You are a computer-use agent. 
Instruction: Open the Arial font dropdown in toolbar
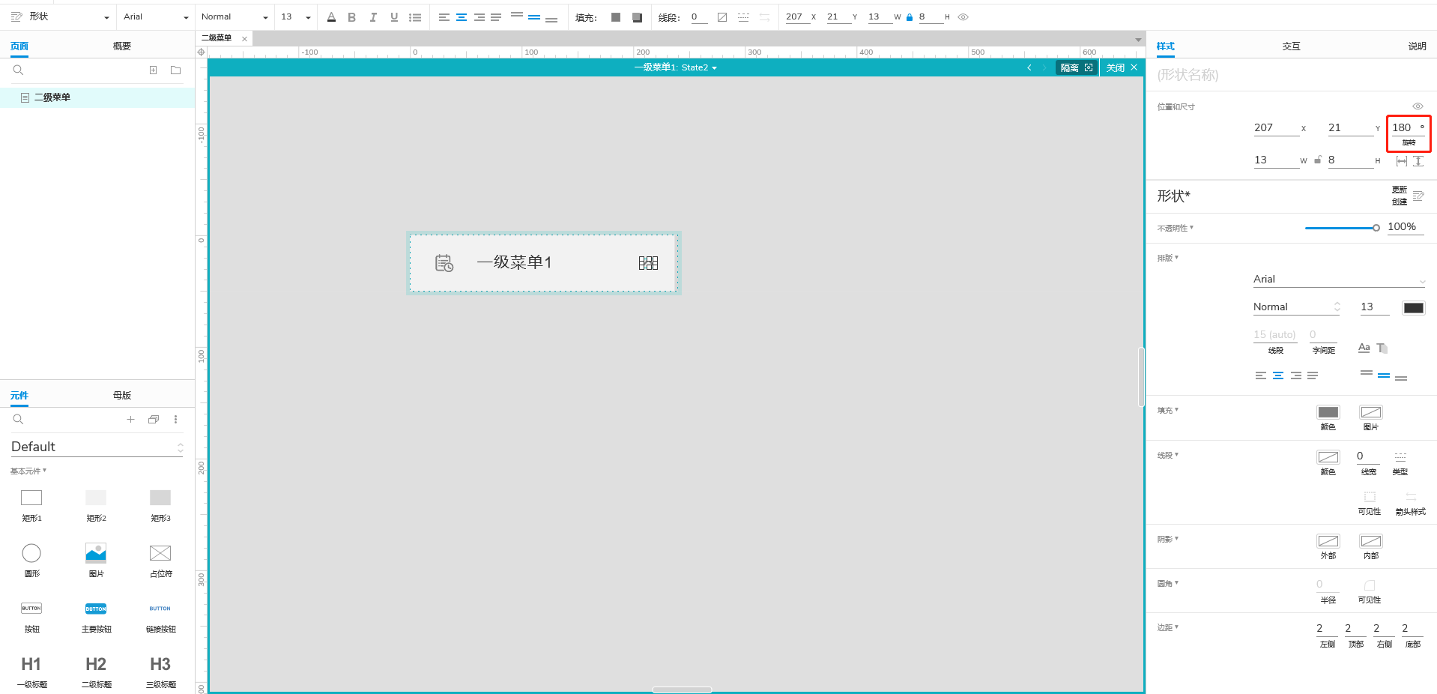pos(156,16)
